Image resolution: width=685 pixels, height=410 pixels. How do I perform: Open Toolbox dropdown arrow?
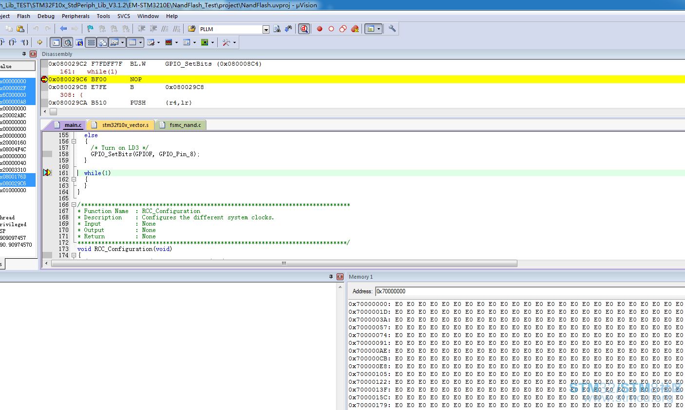tap(234, 42)
